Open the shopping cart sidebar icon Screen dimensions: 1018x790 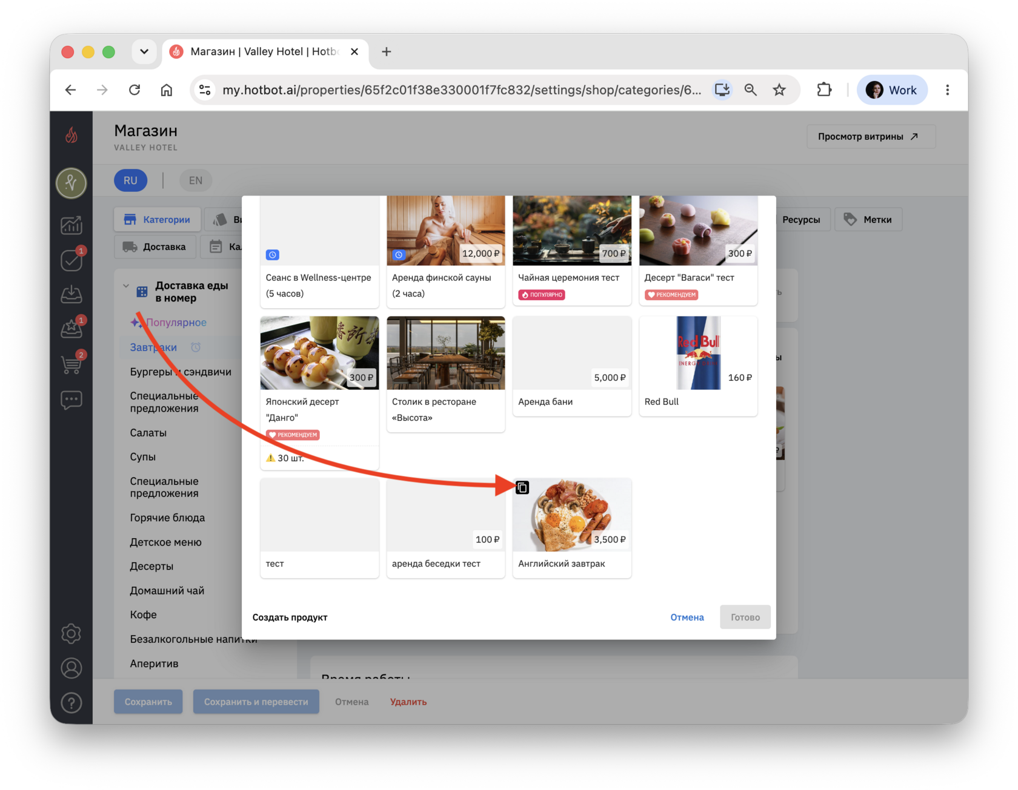72,364
